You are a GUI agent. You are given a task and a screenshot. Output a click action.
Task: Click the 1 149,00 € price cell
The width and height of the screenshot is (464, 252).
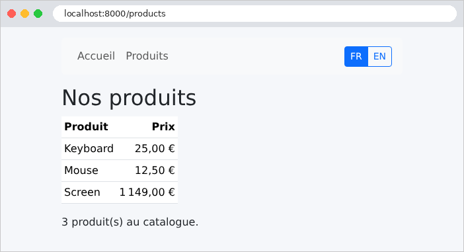pyautogui.click(x=147, y=192)
